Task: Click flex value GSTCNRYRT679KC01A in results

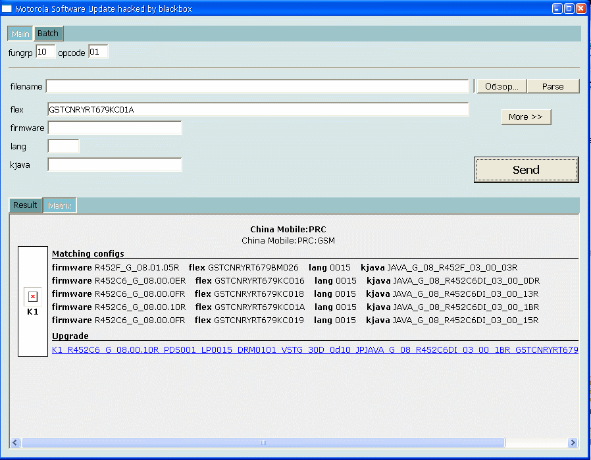Action: coord(260,307)
